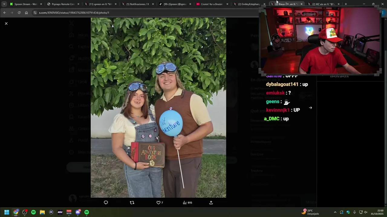Image resolution: width=387 pixels, height=217 pixels.
Task: Switch to the EmilieyEstephany tab
Action: (249, 4)
